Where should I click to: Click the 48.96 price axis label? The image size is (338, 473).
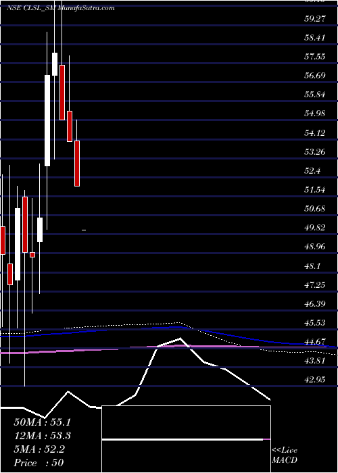point(315,247)
